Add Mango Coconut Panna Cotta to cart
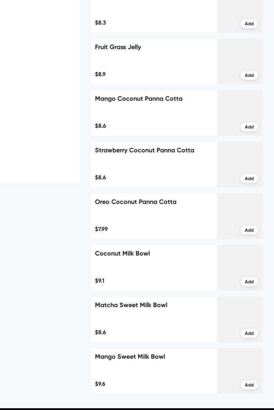The width and height of the screenshot is (274, 410). coord(249,127)
